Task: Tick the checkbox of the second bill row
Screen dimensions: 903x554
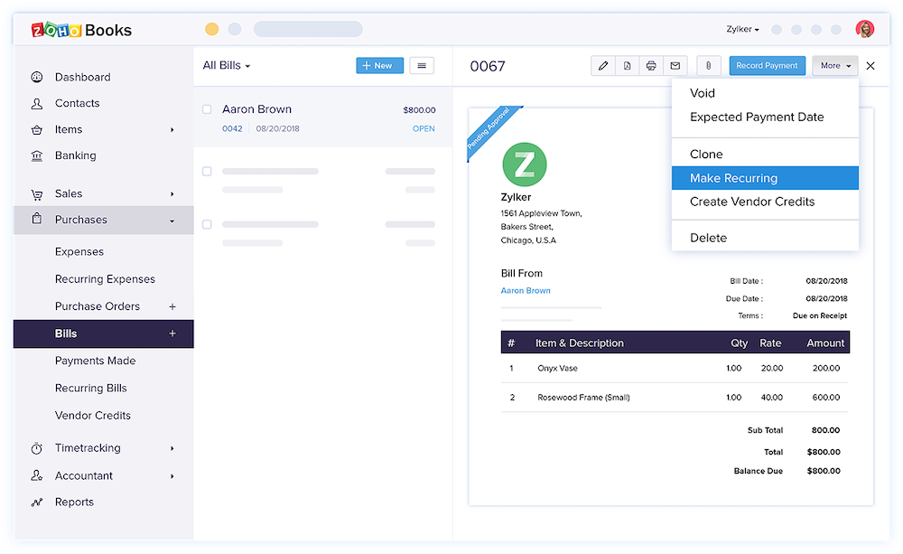Action: 207,171
